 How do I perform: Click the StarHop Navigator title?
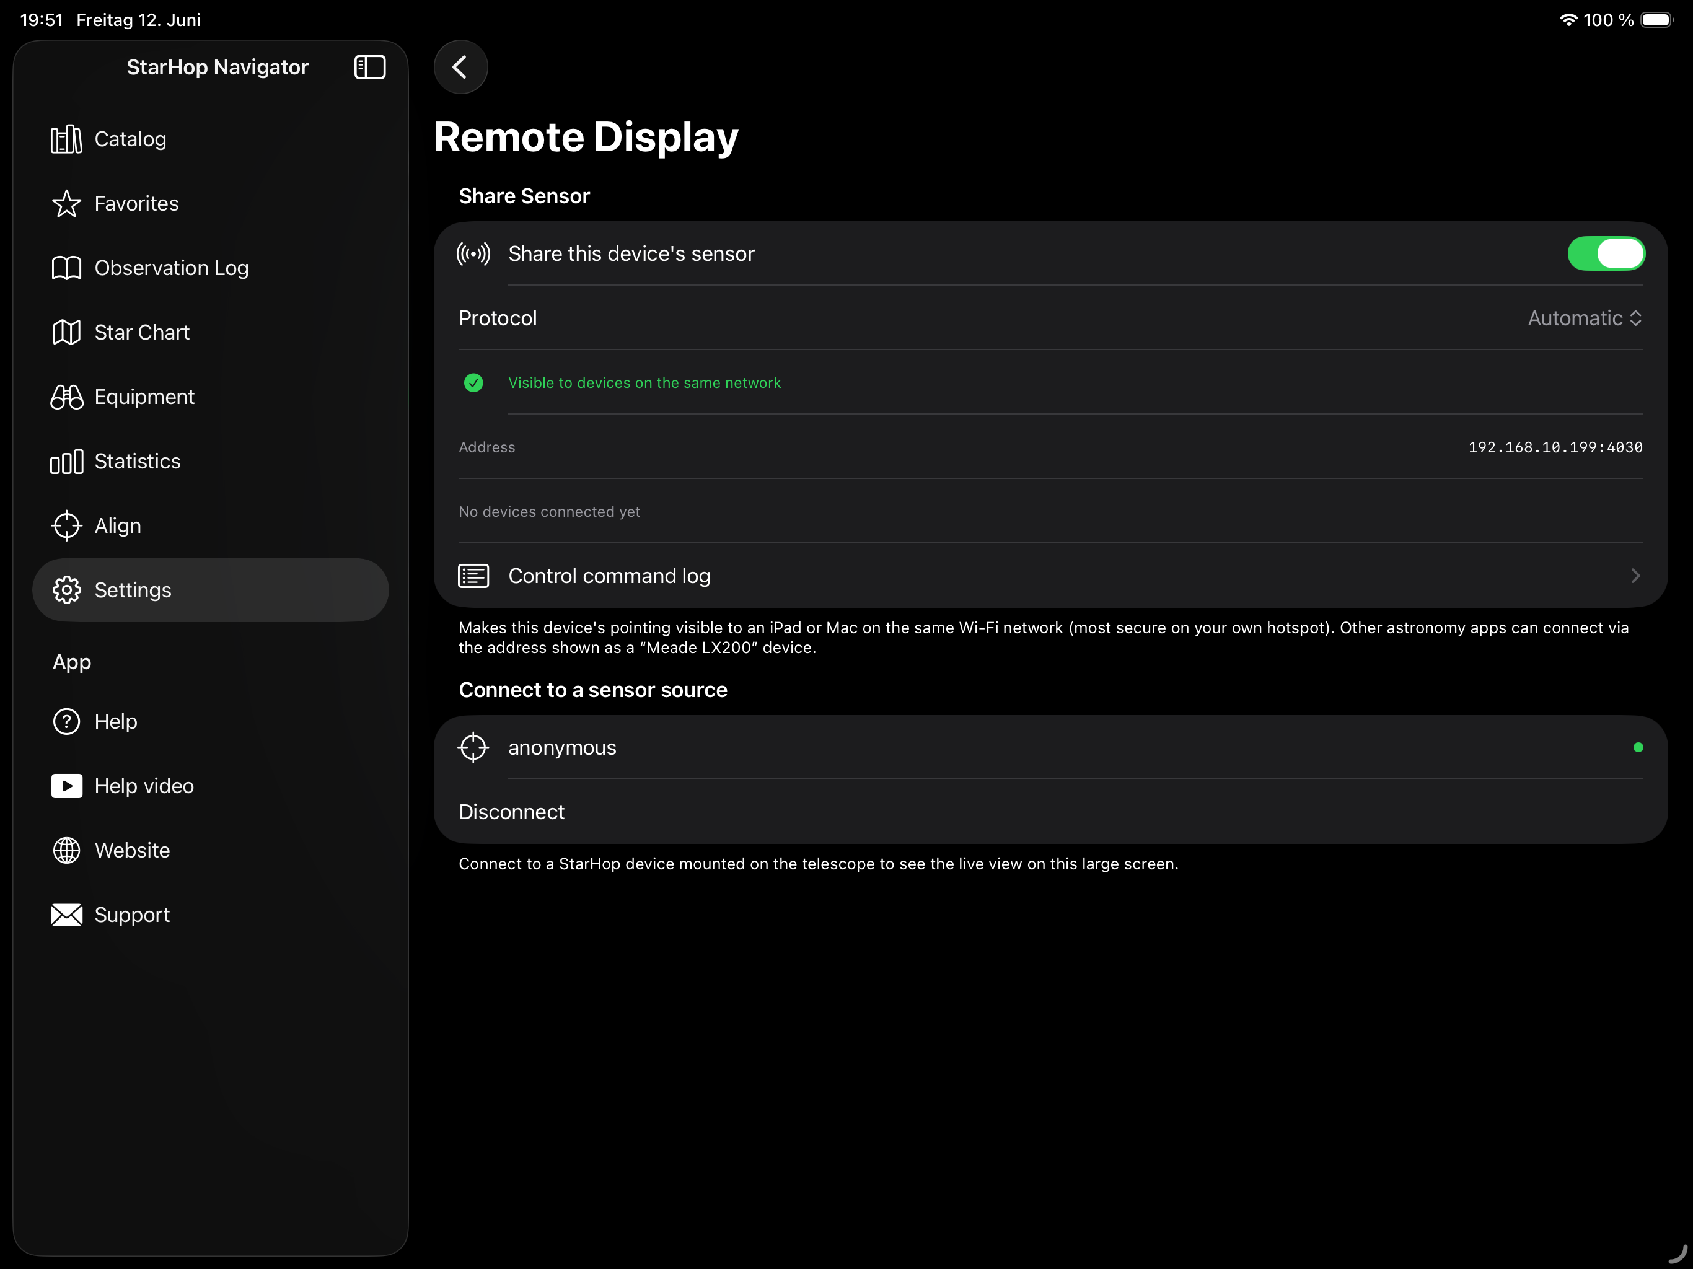coord(218,68)
